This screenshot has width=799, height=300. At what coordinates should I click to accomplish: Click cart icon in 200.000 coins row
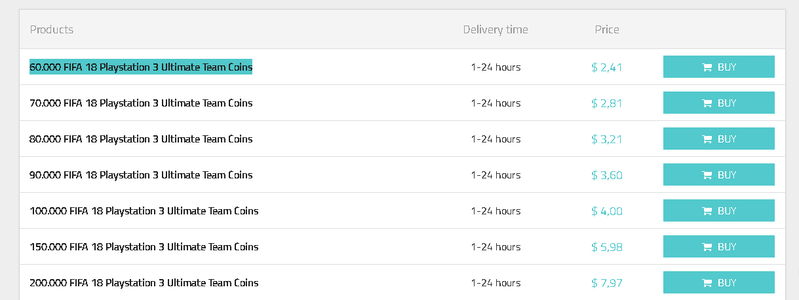click(707, 283)
